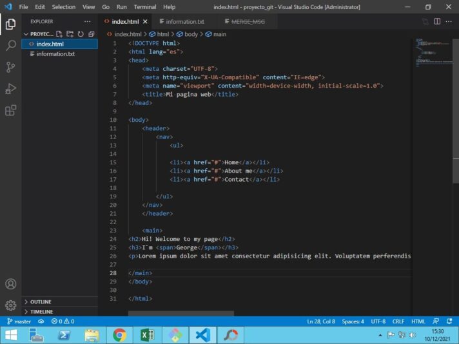Refresh the Explorer file list

[x=81, y=33]
